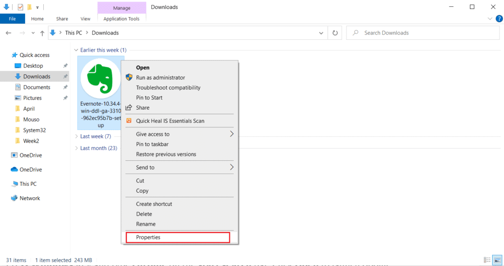
Task: Click the Quick Heal IS Essentials Scan entry
Action: tap(177, 121)
